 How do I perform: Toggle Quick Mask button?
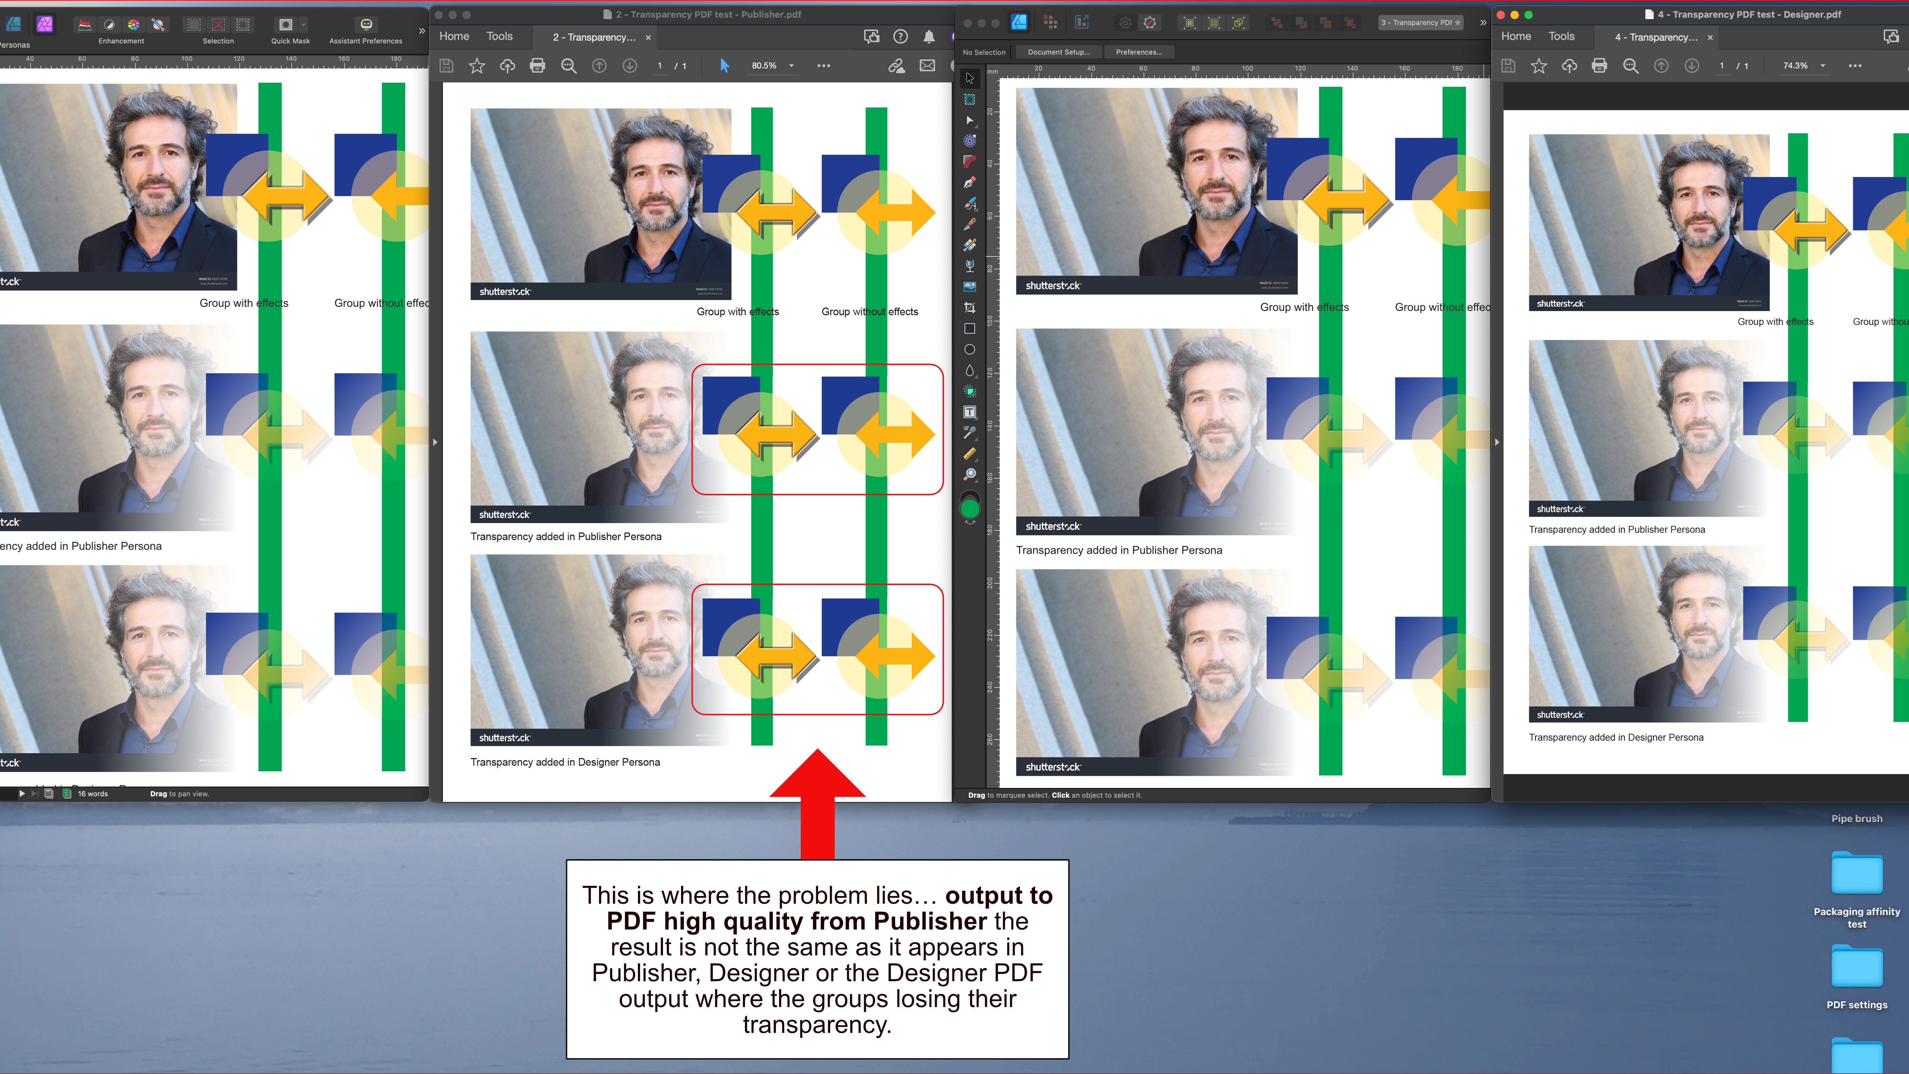[285, 24]
